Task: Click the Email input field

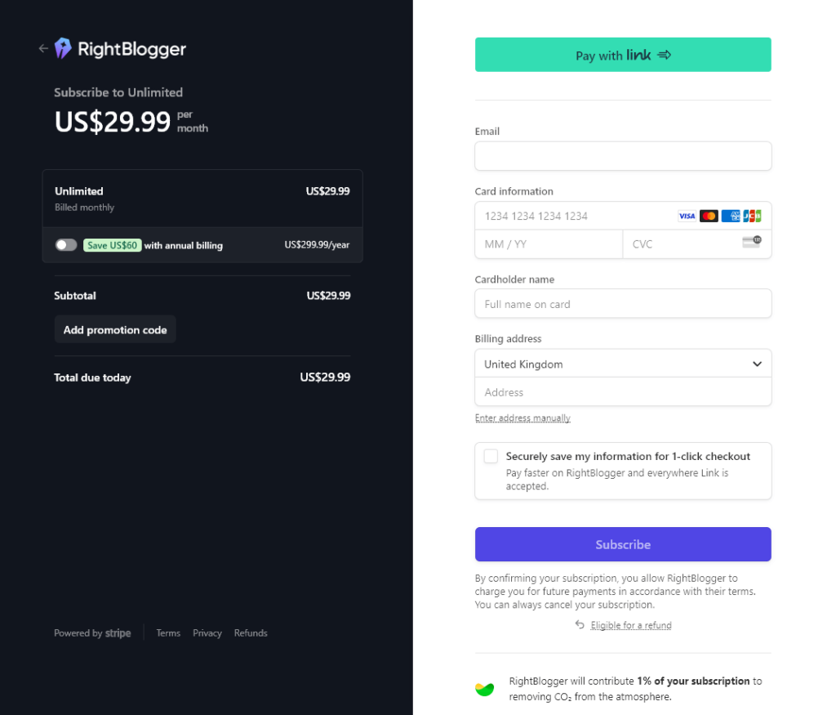Action: point(623,156)
